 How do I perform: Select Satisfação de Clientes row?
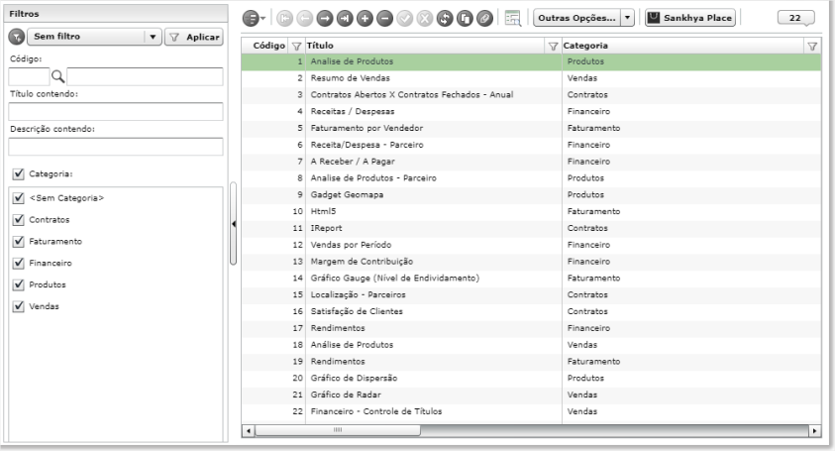tap(531, 312)
